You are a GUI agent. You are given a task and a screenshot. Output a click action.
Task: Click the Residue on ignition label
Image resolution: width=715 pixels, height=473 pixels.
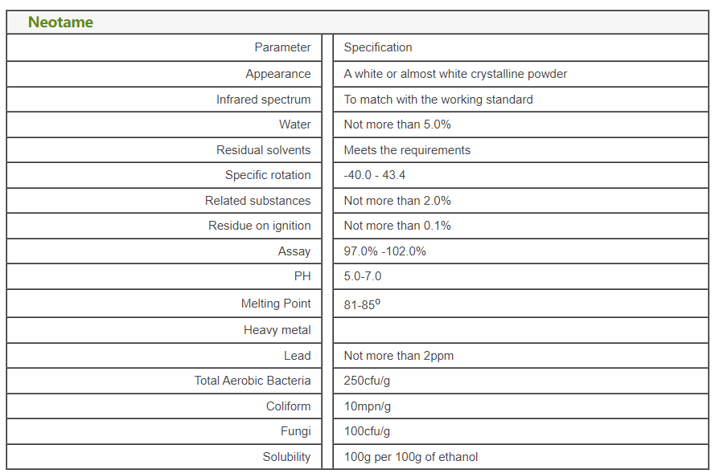259,226
